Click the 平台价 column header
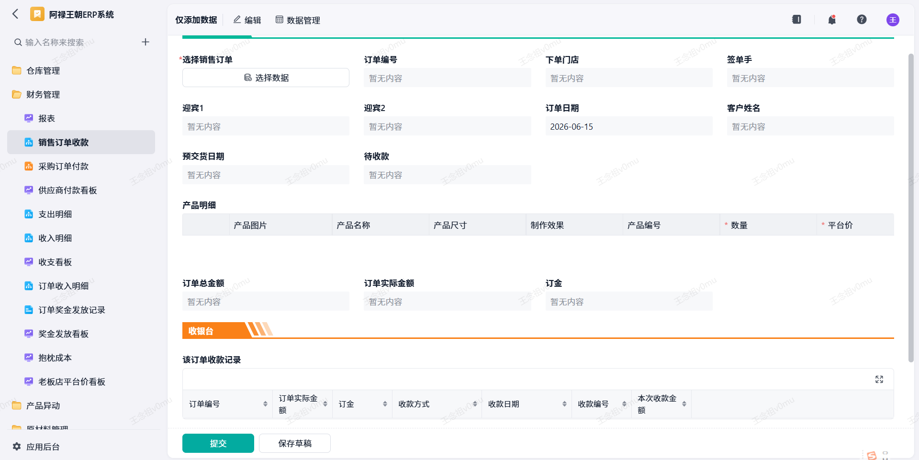Screen dimensions: 919x460 point(855,225)
